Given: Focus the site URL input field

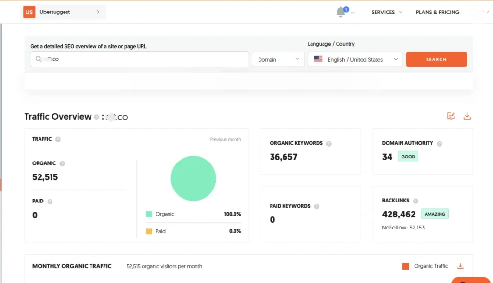Looking at the screenshot, I should [139, 59].
